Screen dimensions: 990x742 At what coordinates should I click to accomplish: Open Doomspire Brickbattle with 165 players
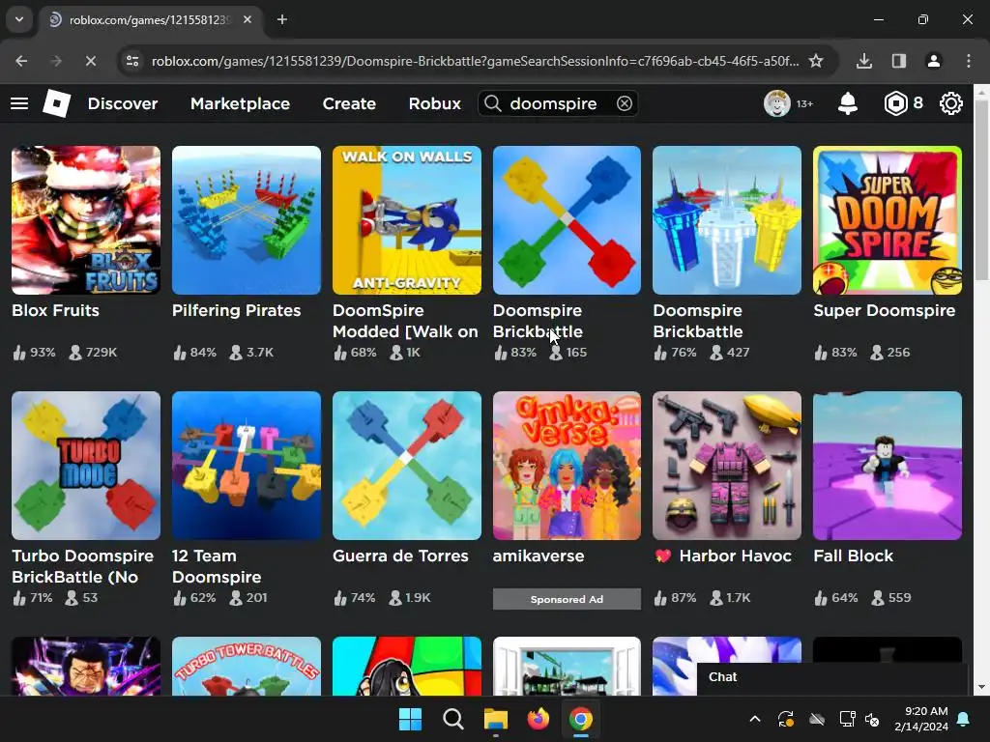point(567,220)
